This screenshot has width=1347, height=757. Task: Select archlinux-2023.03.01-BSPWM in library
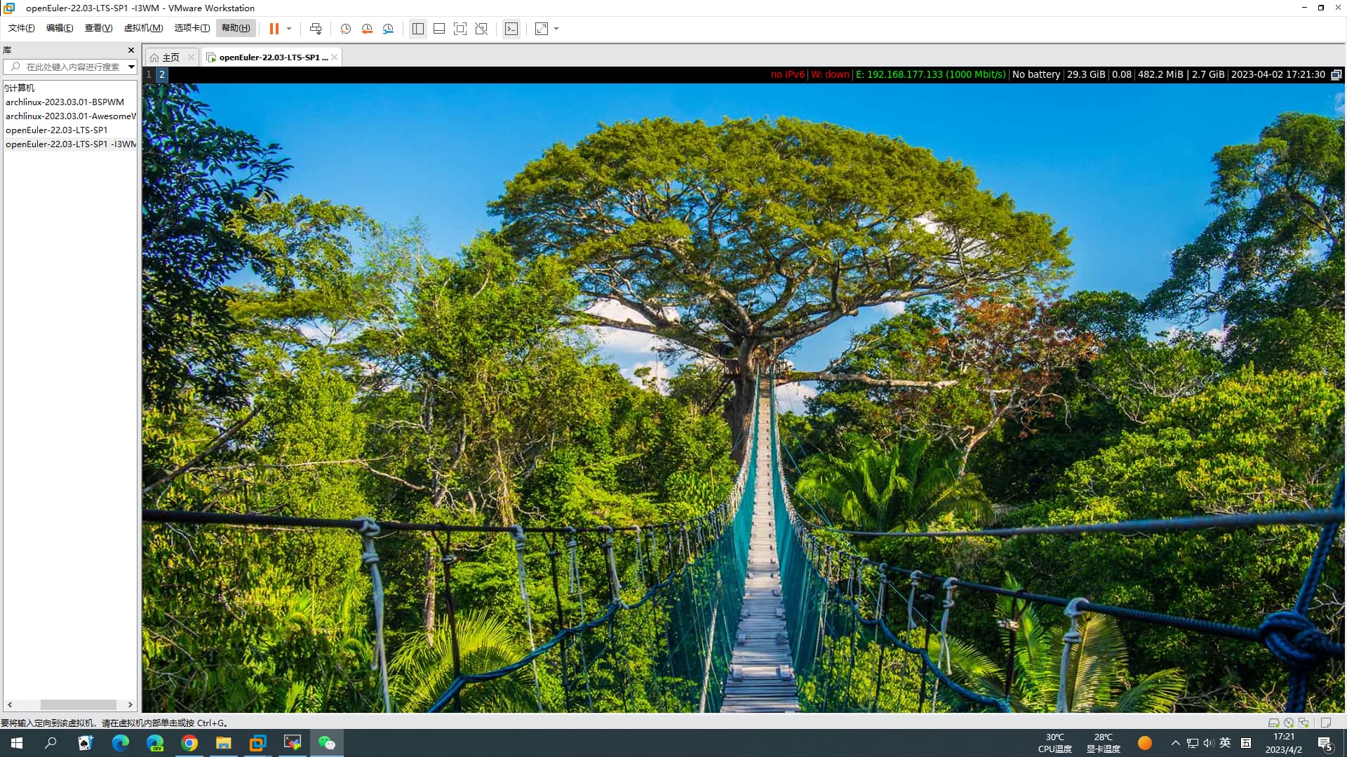(x=65, y=102)
